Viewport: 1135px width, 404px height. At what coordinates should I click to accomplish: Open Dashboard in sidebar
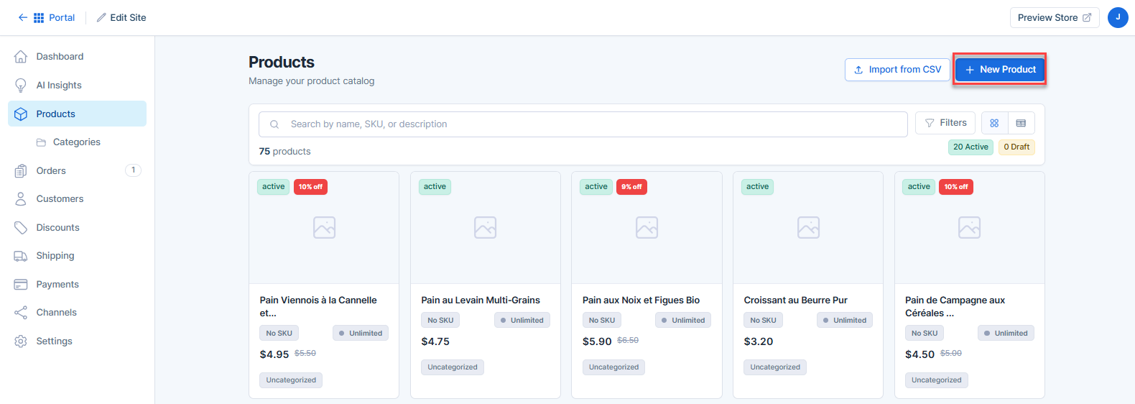coord(77,57)
